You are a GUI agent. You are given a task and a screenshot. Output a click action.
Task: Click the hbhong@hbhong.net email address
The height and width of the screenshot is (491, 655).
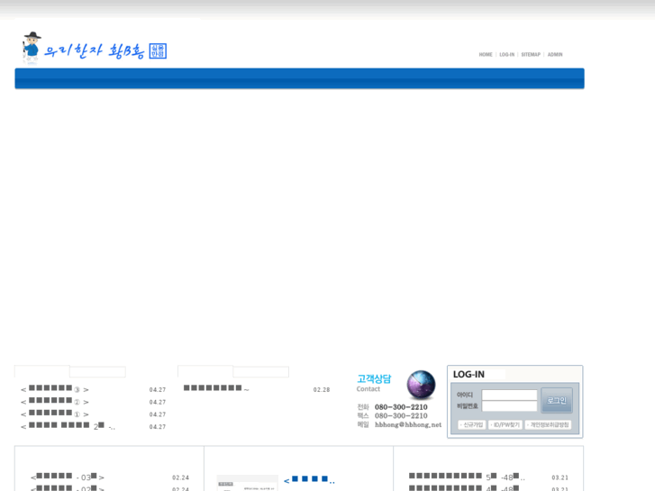click(x=408, y=424)
